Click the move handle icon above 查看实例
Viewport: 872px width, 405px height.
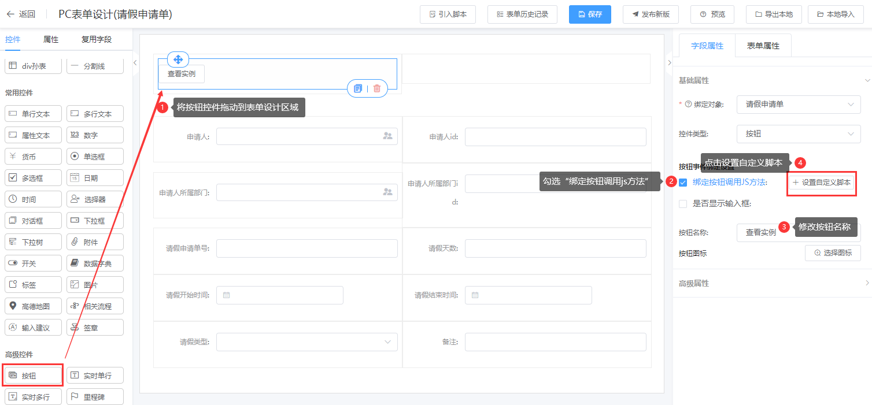click(x=178, y=60)
